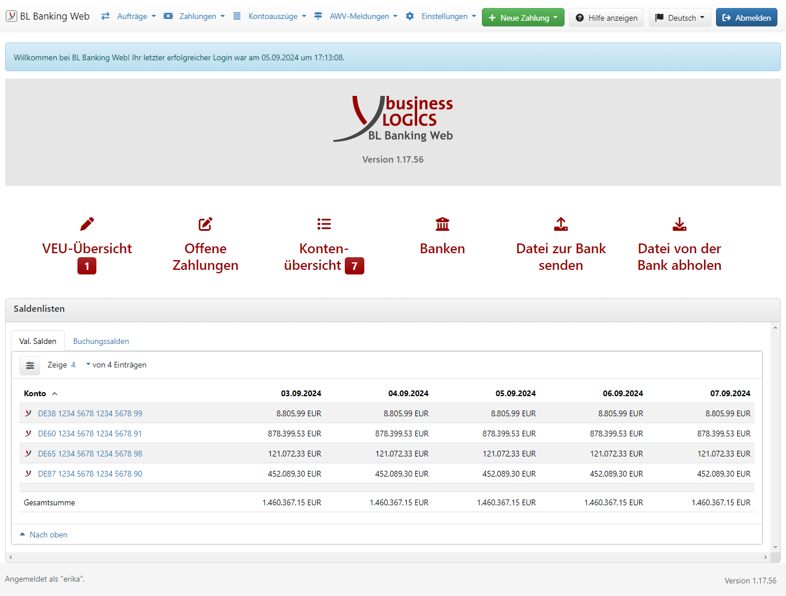
Task: Sort by the Konto column header
Action: coord(35,393)
